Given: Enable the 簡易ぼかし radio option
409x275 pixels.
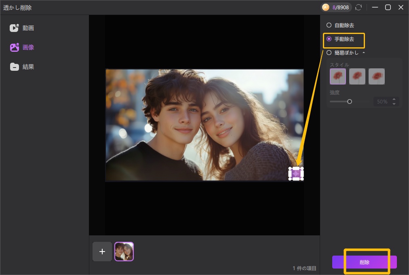Looking at the screenshot, I should 329,53.
